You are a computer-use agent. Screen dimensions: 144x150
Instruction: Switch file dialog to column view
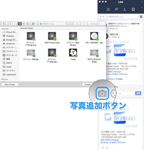coord(28,24)
